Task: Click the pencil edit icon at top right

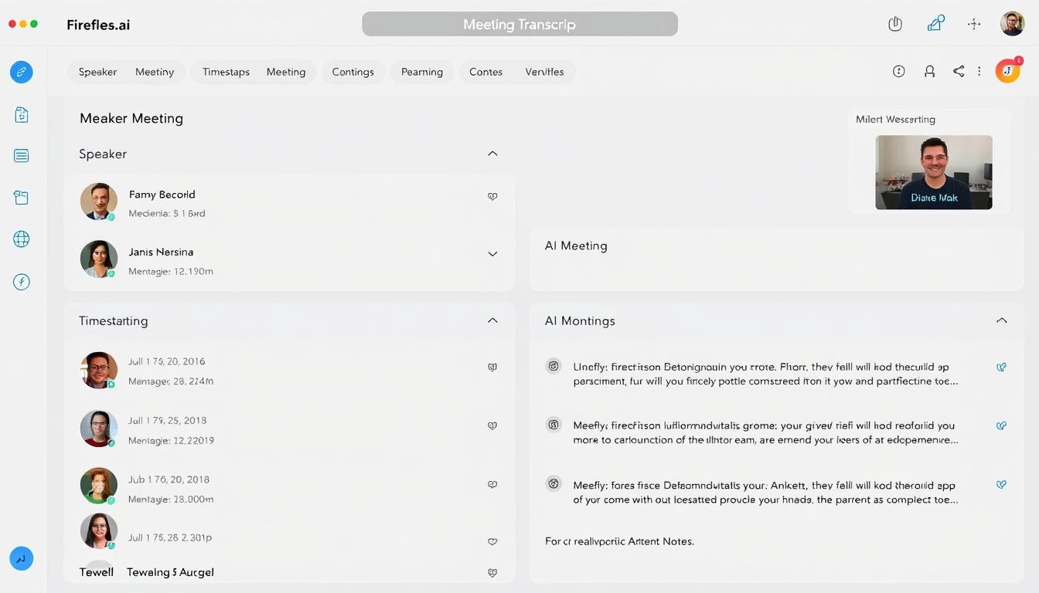Action: point(935,23)
